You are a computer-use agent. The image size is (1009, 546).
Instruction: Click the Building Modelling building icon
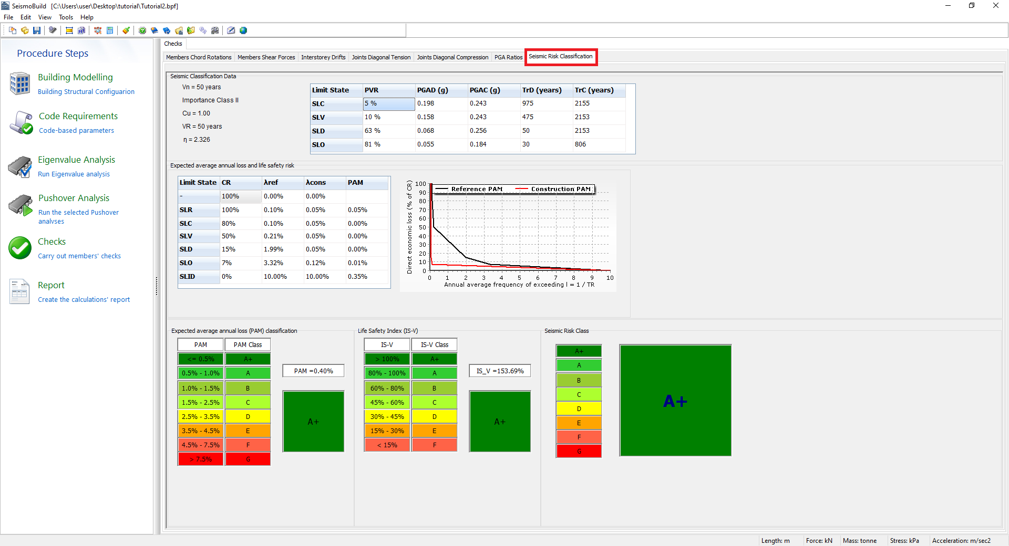(20, 83)
